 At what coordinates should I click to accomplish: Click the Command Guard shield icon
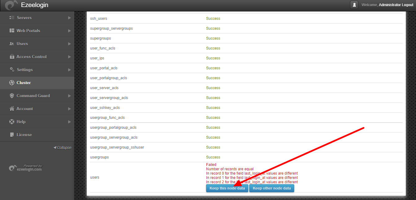click(x=12, y=96)
